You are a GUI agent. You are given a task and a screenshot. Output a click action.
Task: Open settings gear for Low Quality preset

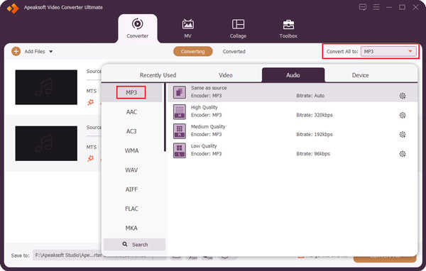point(403,154)
